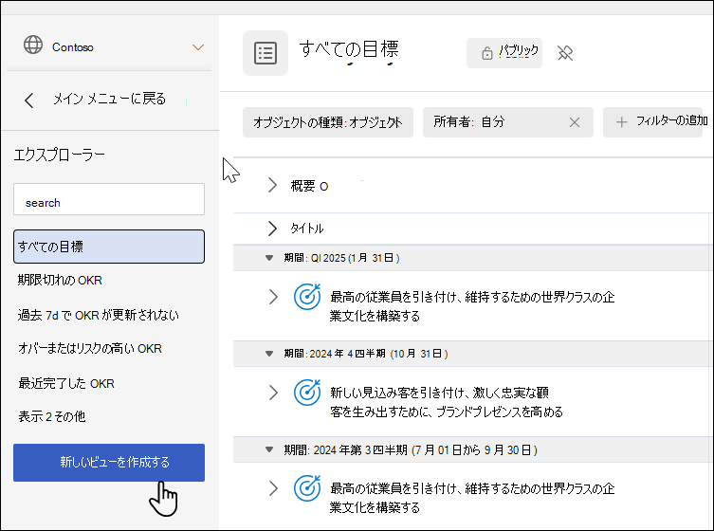
Task: Collapse the 期間: 2024年4四半期 group triangle
Action: coord(269,354)
